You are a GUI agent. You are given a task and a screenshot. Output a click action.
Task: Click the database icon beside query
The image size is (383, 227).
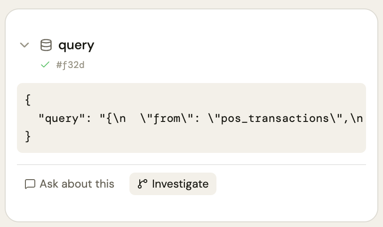point(46,45)
